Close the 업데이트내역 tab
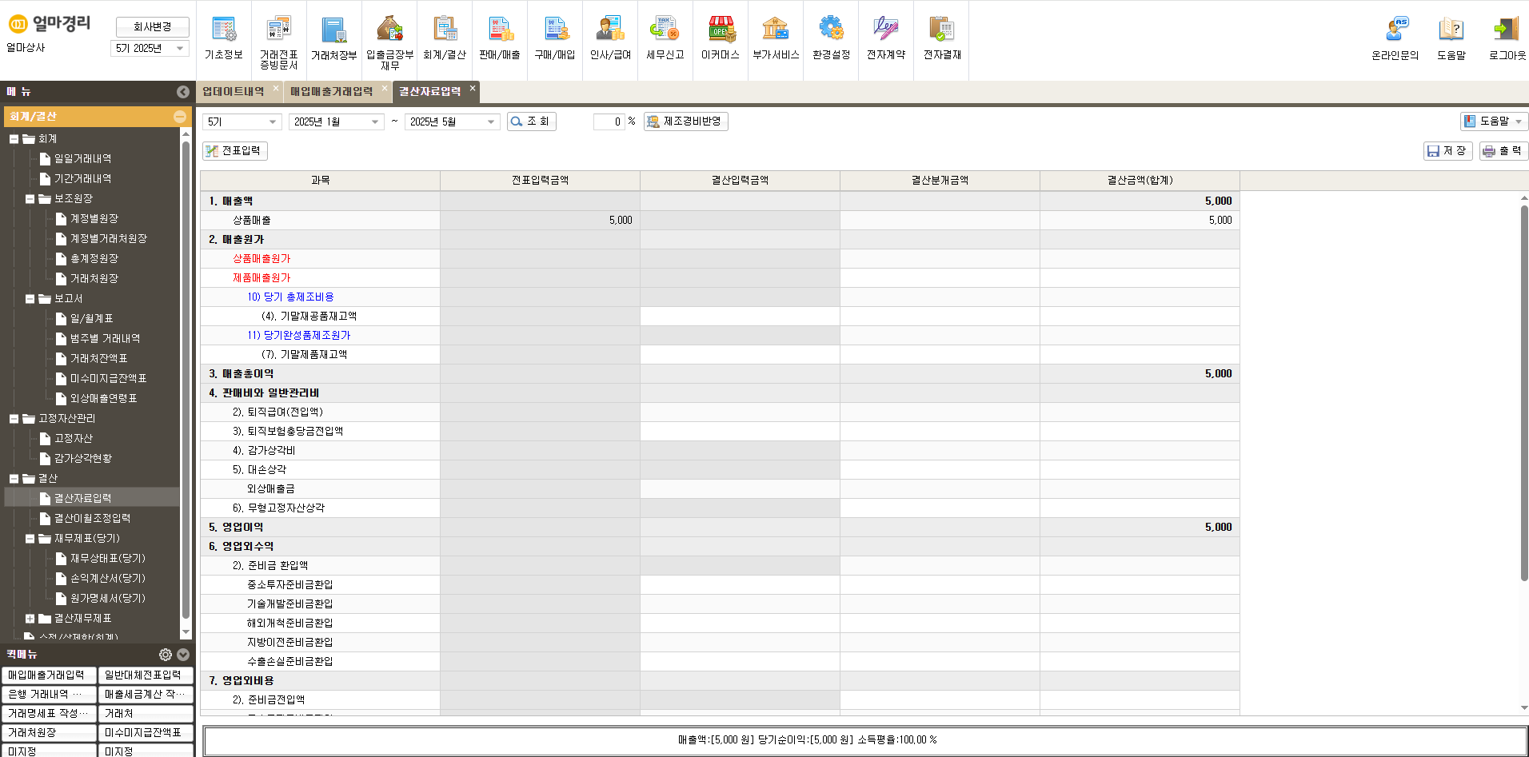 276,88
